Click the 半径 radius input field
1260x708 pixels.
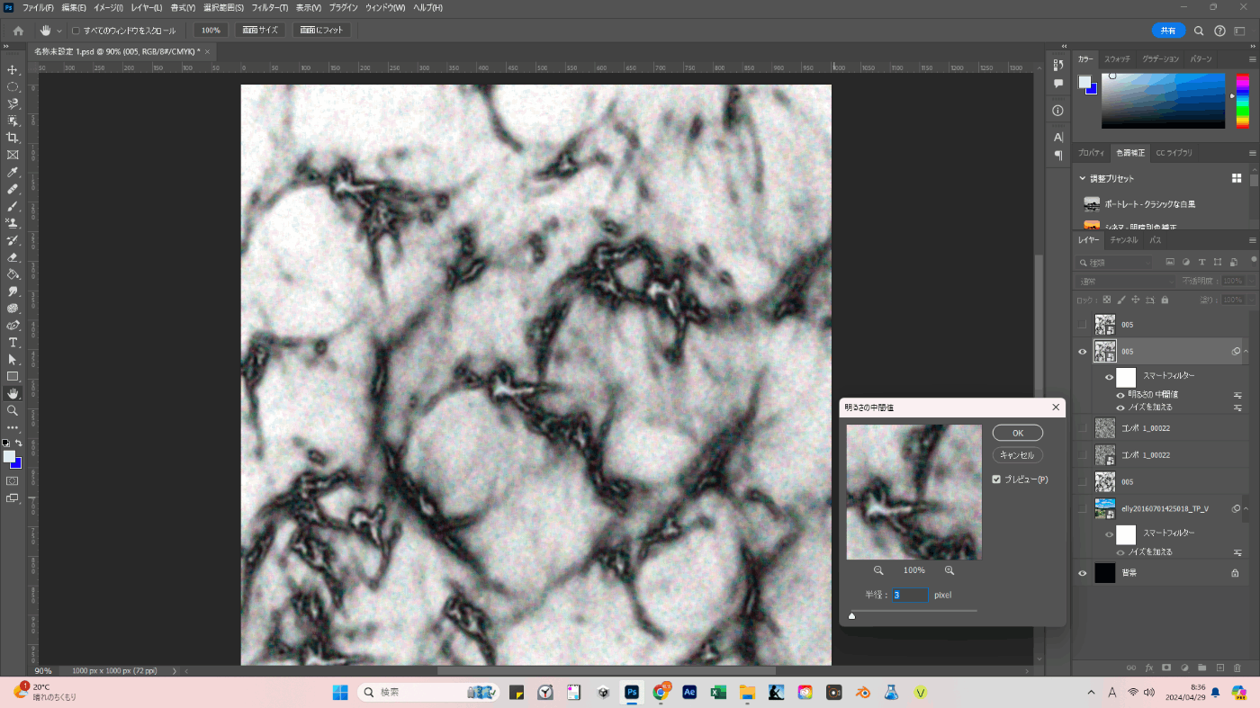[x=909, y=595]
